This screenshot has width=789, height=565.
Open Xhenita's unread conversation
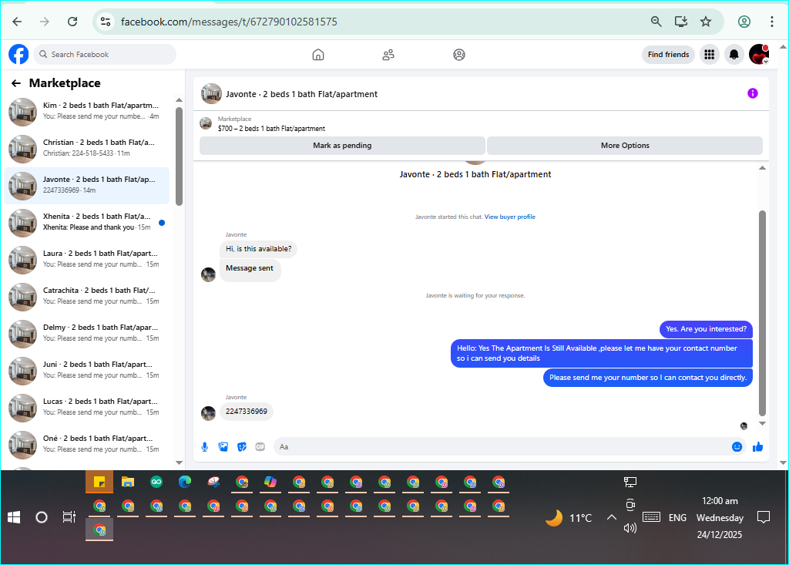click(86, 223)
